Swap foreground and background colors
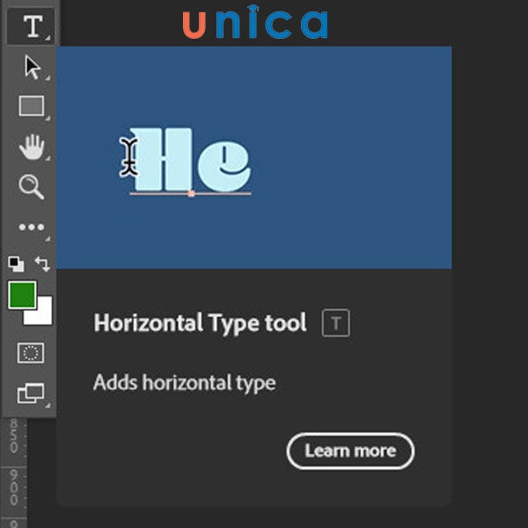528x528 pixels. 43,264
